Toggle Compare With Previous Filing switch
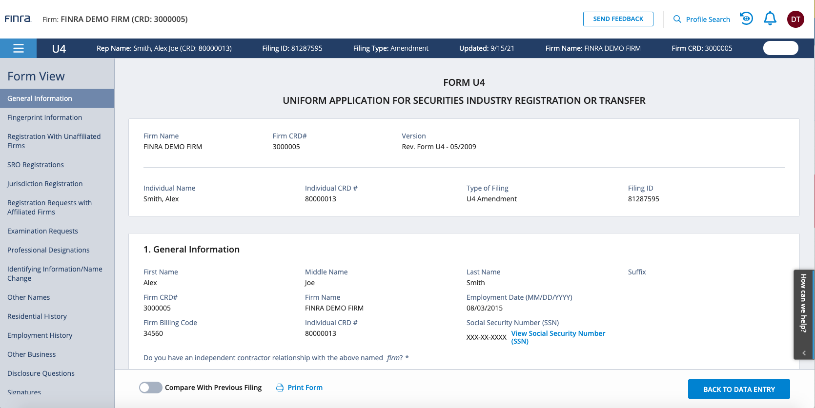This screenshot has width=815, height=408. tap(150, 388)
